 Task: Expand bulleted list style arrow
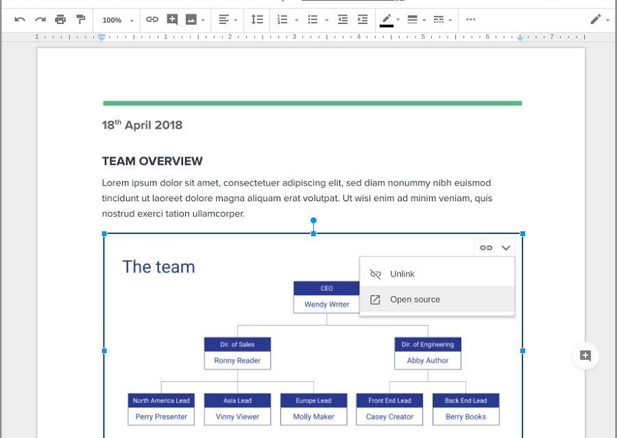[x=326, y=20]
